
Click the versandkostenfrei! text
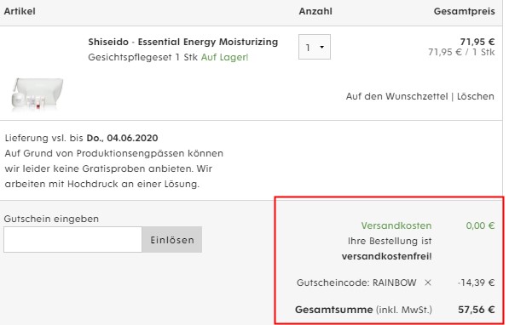pos(386,256)
